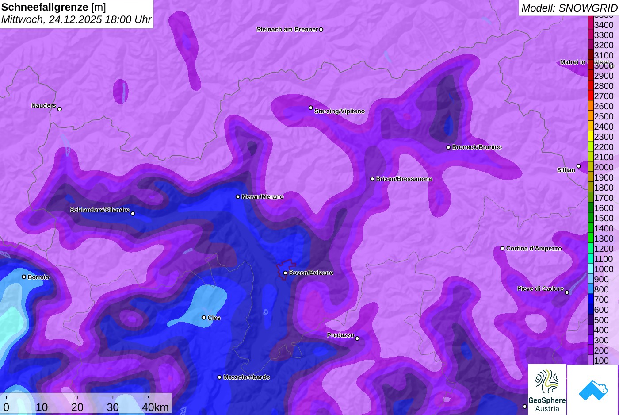
Task: Click the Sterzing/Vipiteno location dot
Action: pos(311,108)
